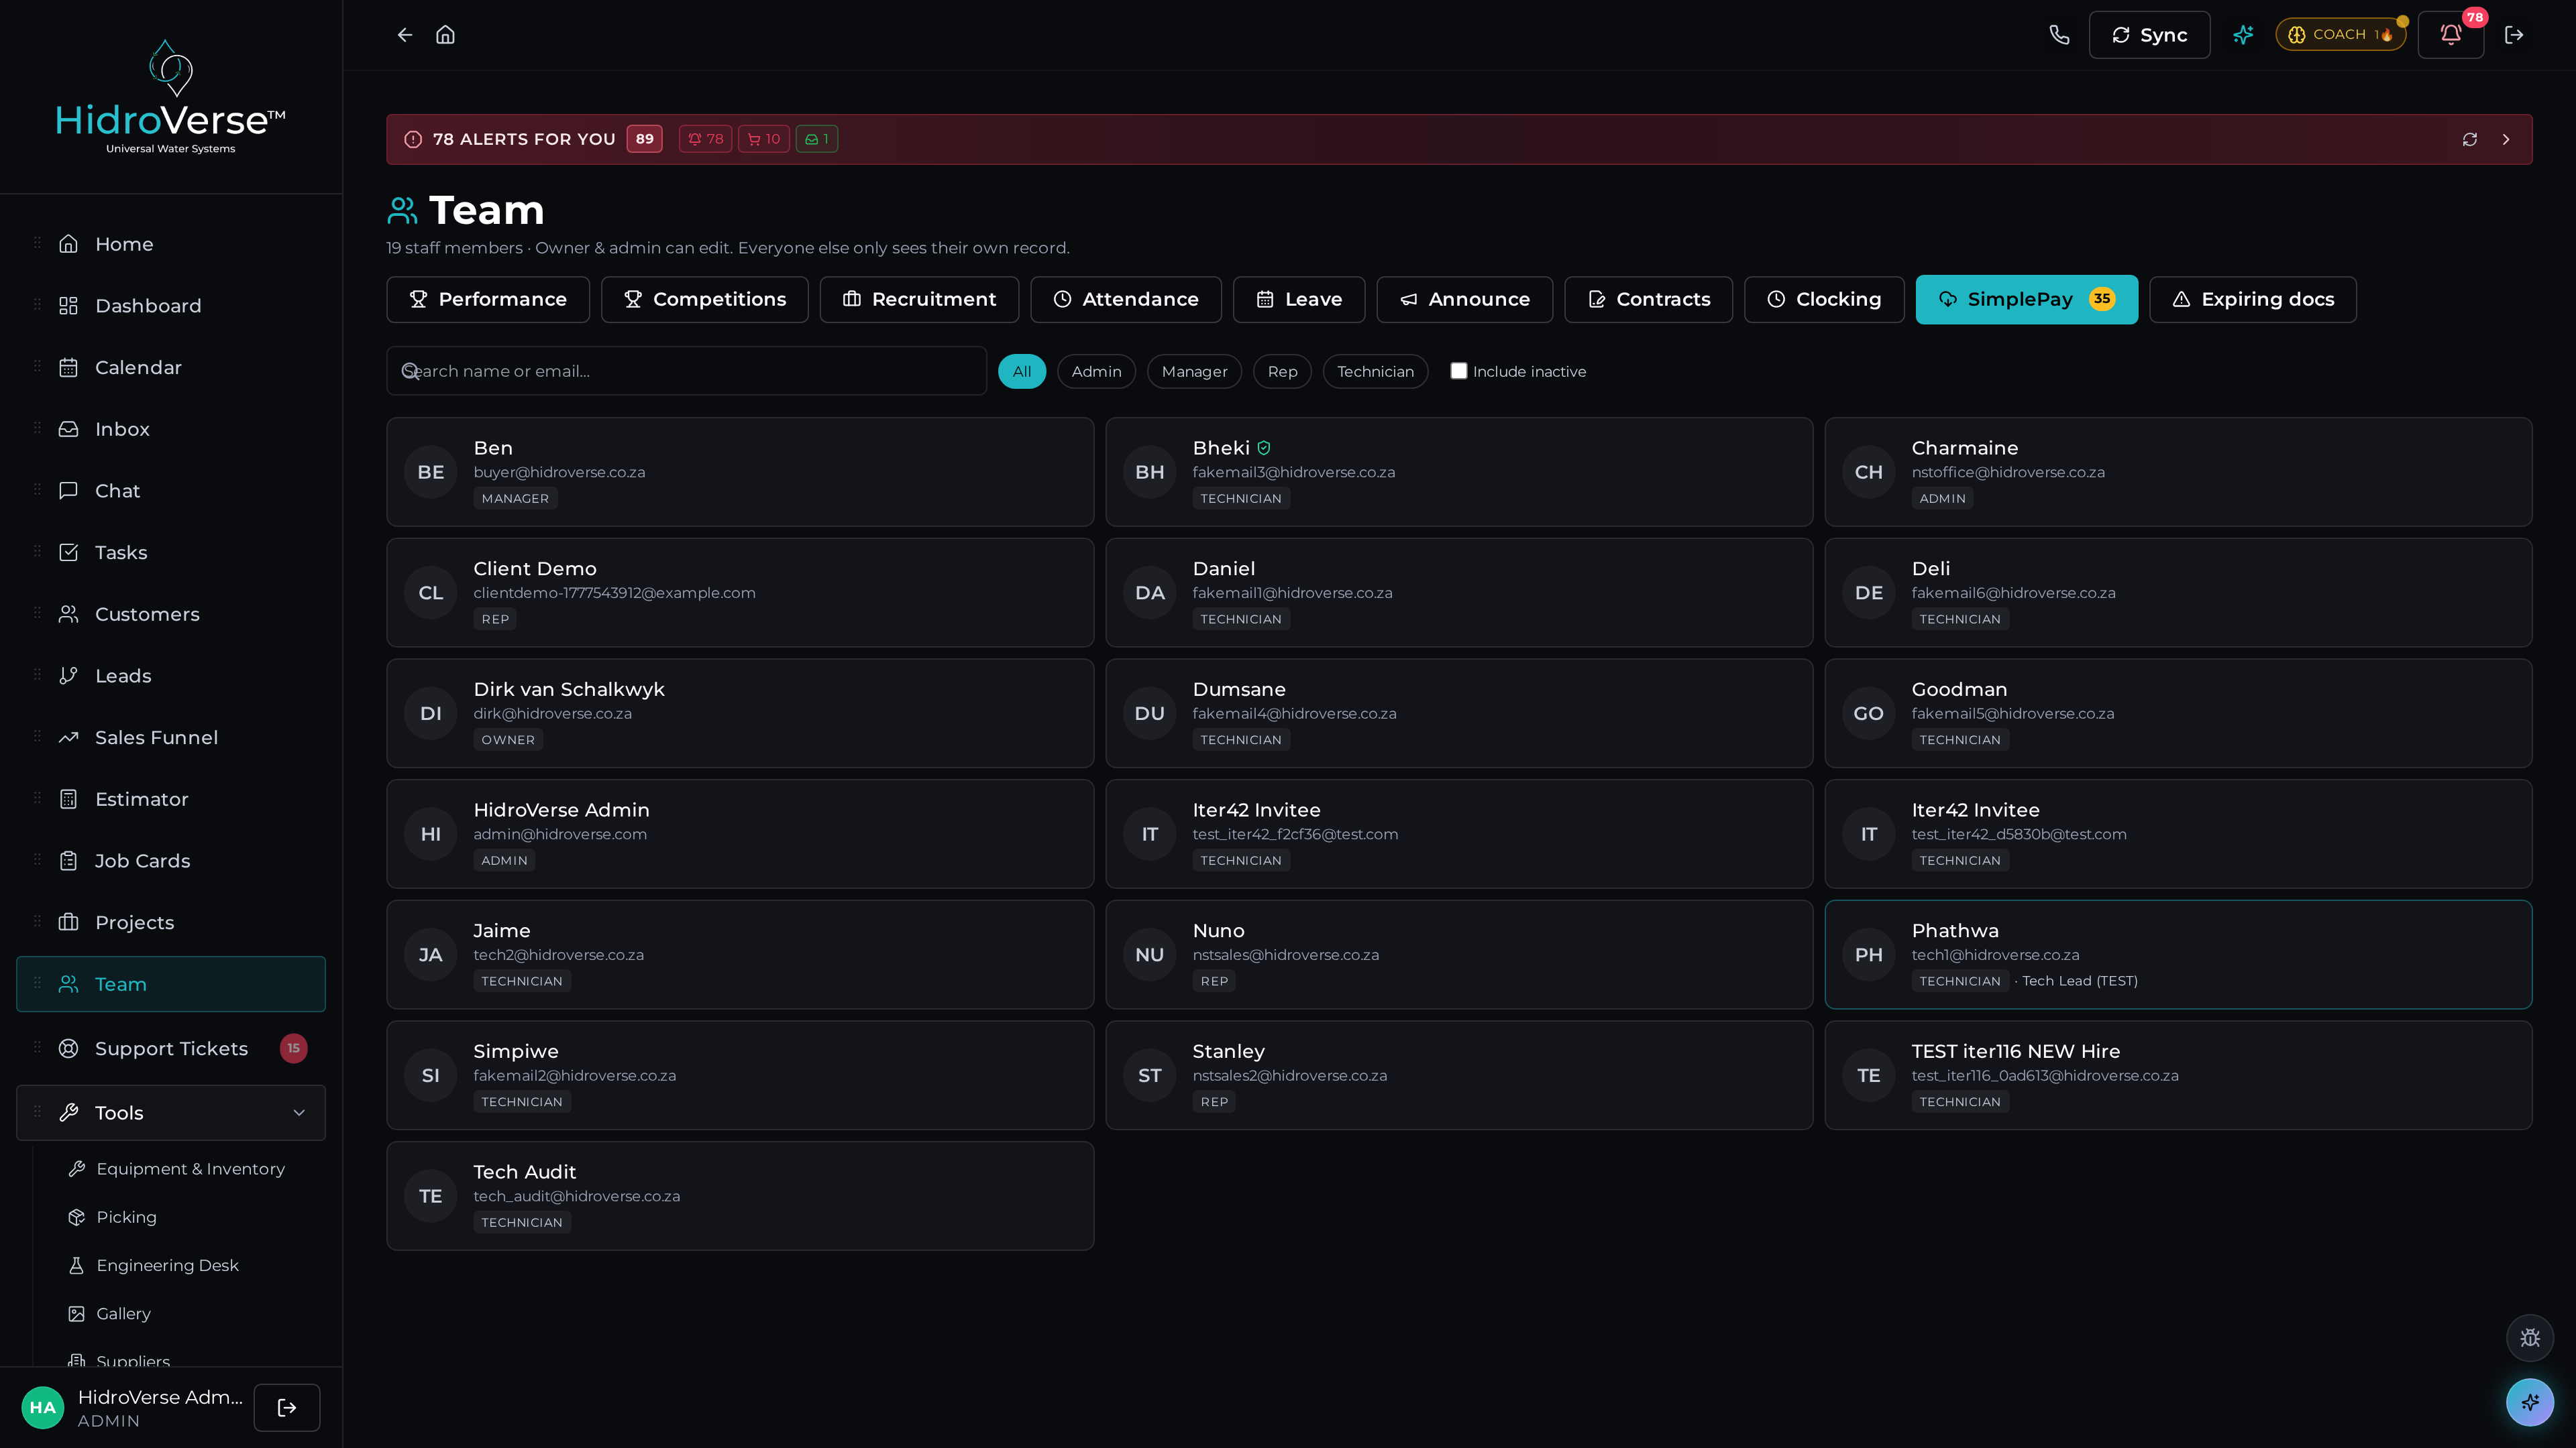Click the search name or email field
Image resolution: width=2576 pixels, height=1448 pixels.
click(x=686, y=371)
